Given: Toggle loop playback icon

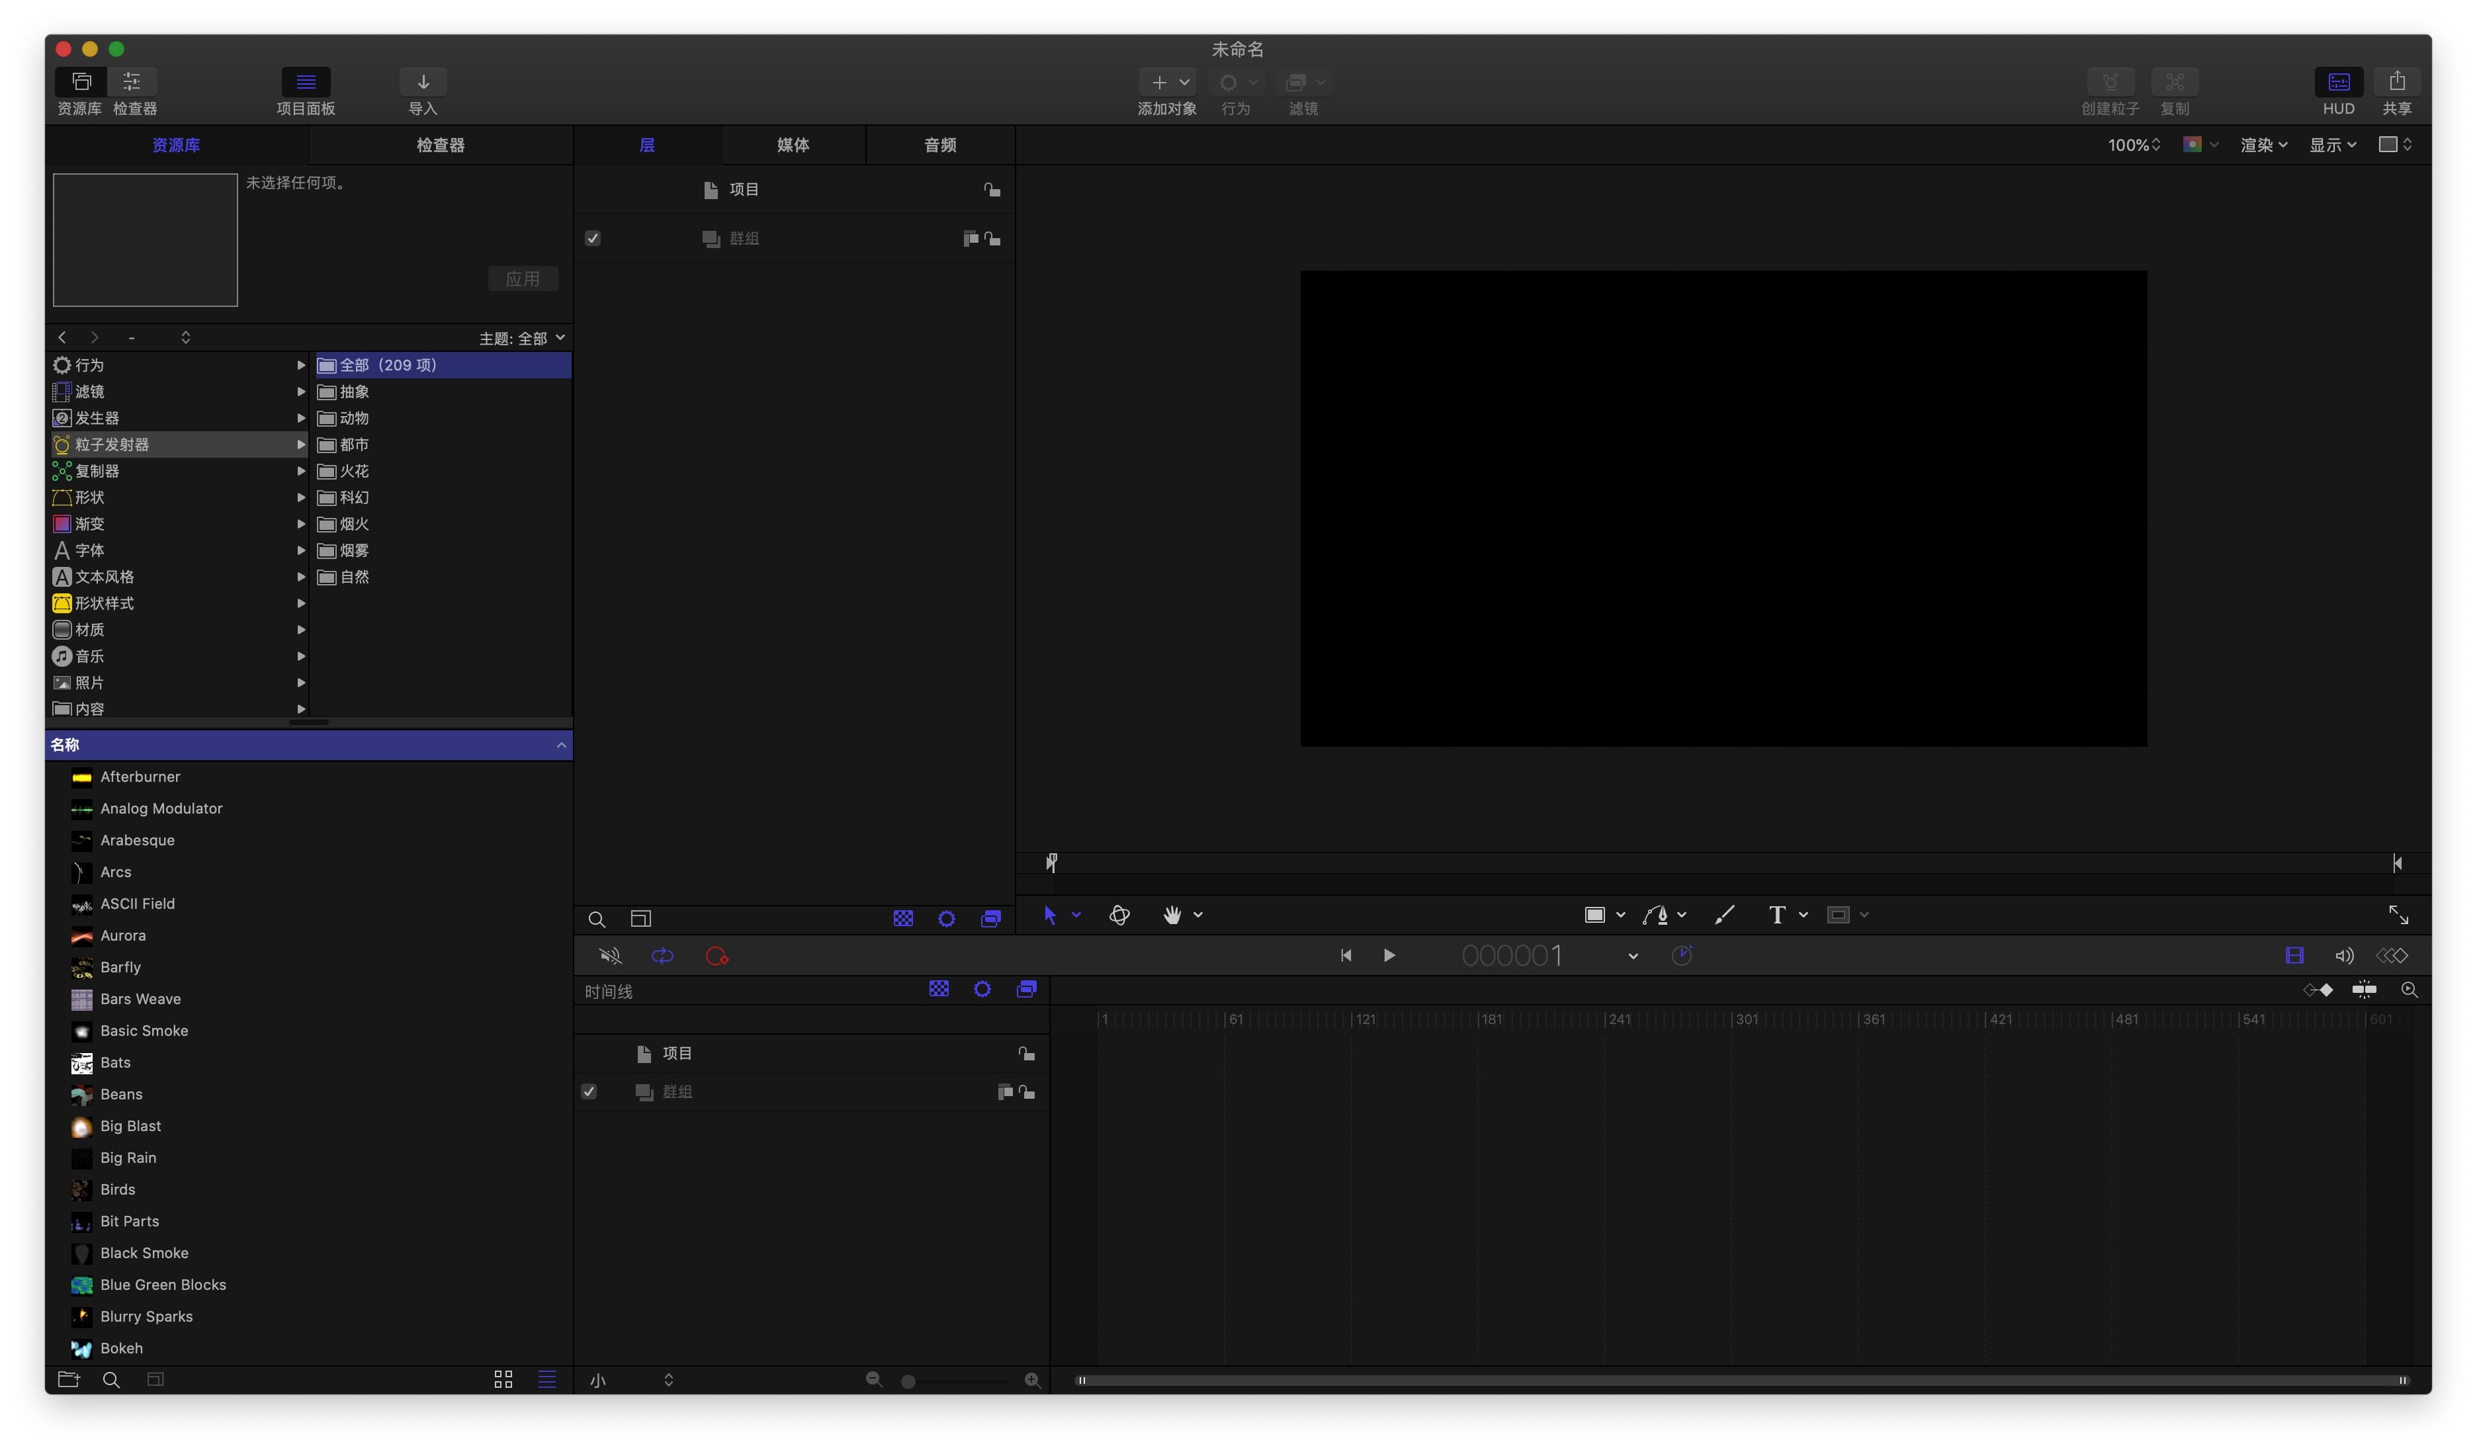Looking at the screenshot, I should coord(662,955).
